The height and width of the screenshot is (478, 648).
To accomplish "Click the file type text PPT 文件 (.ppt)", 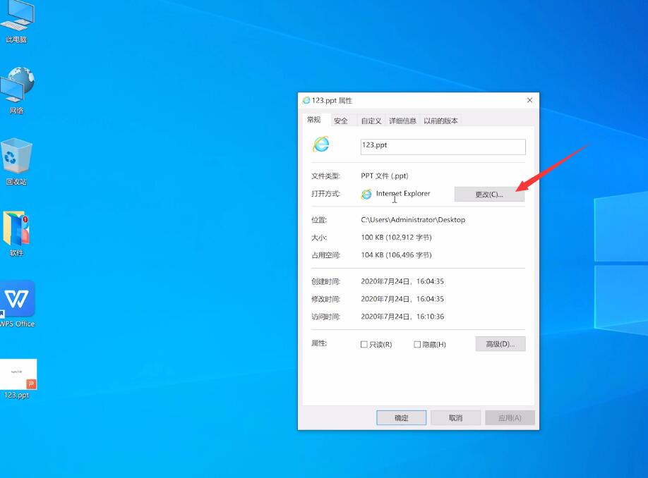I will click(384, 176).
